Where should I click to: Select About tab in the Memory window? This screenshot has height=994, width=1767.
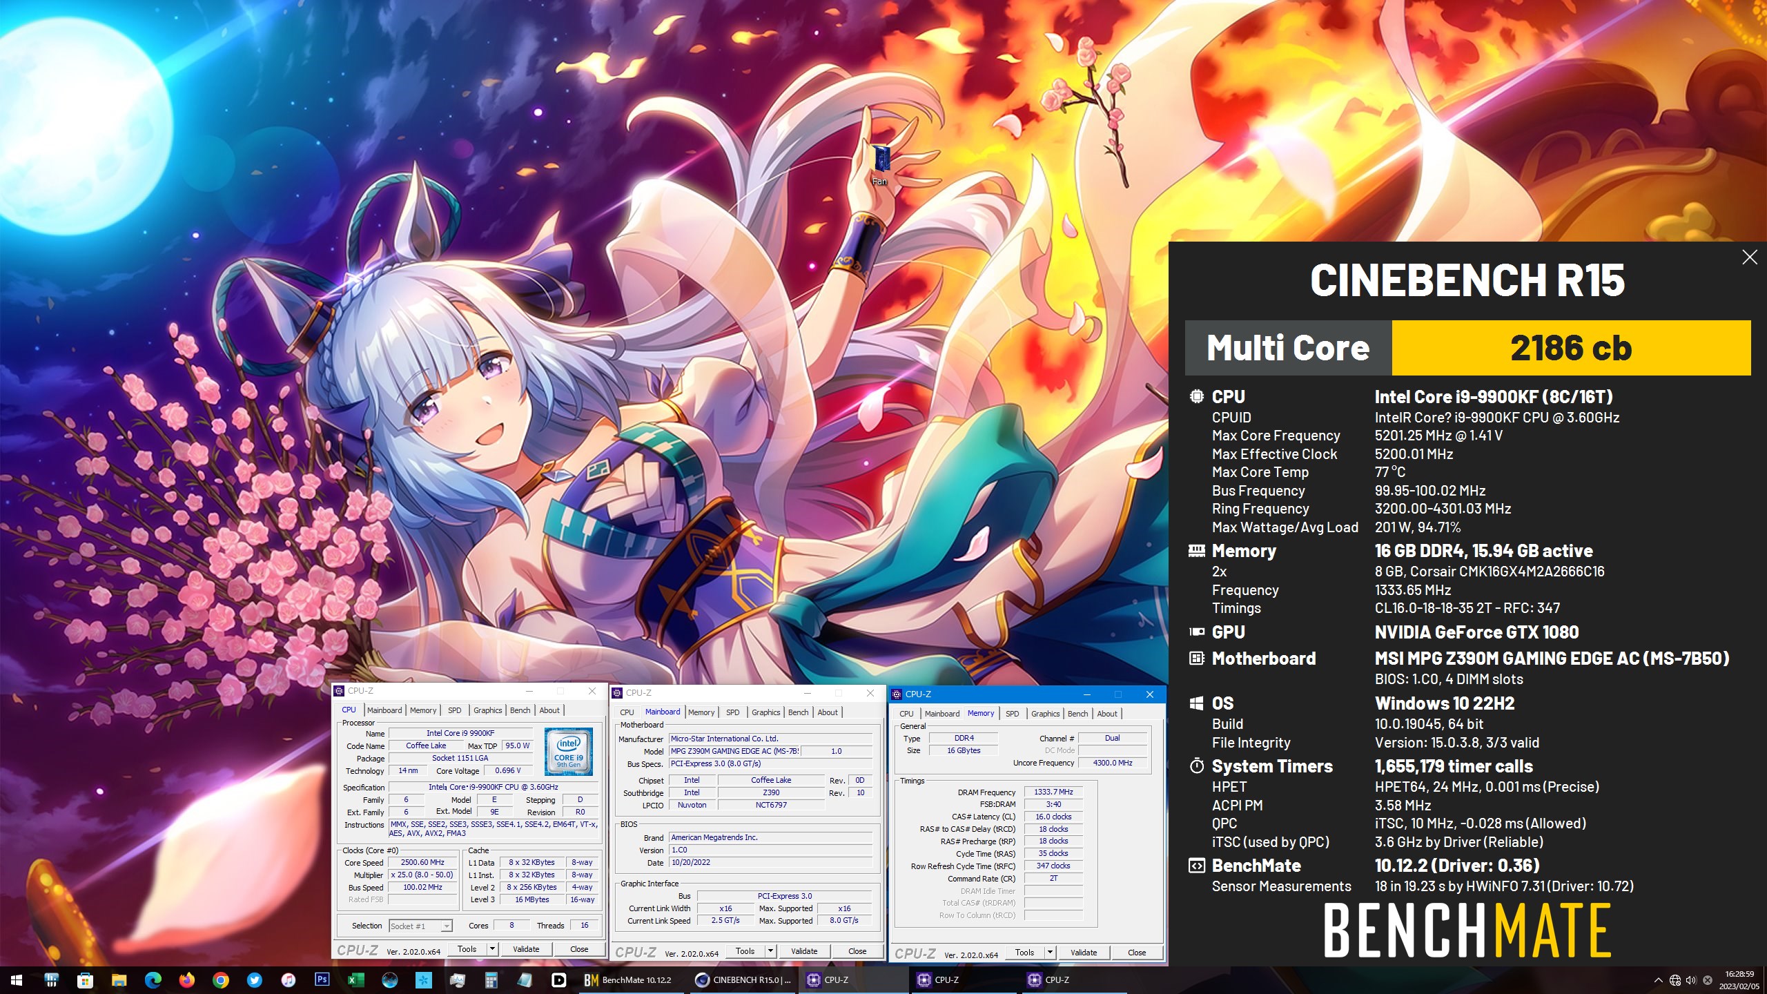(1107, 714)
